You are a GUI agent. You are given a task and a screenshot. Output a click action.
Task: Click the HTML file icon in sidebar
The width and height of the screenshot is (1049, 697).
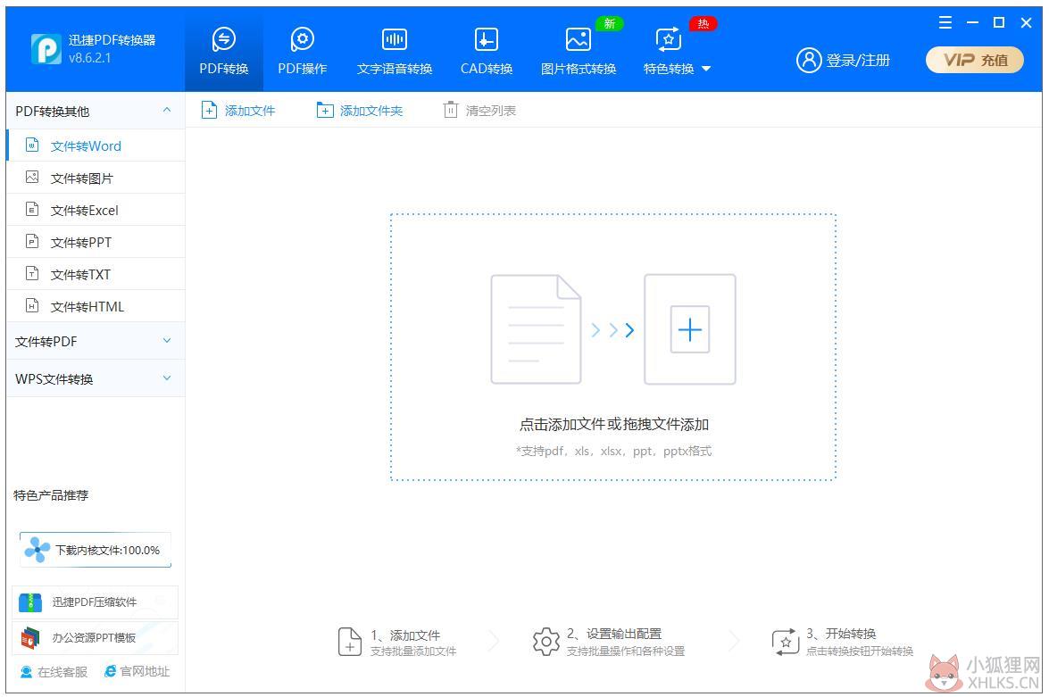32,305
